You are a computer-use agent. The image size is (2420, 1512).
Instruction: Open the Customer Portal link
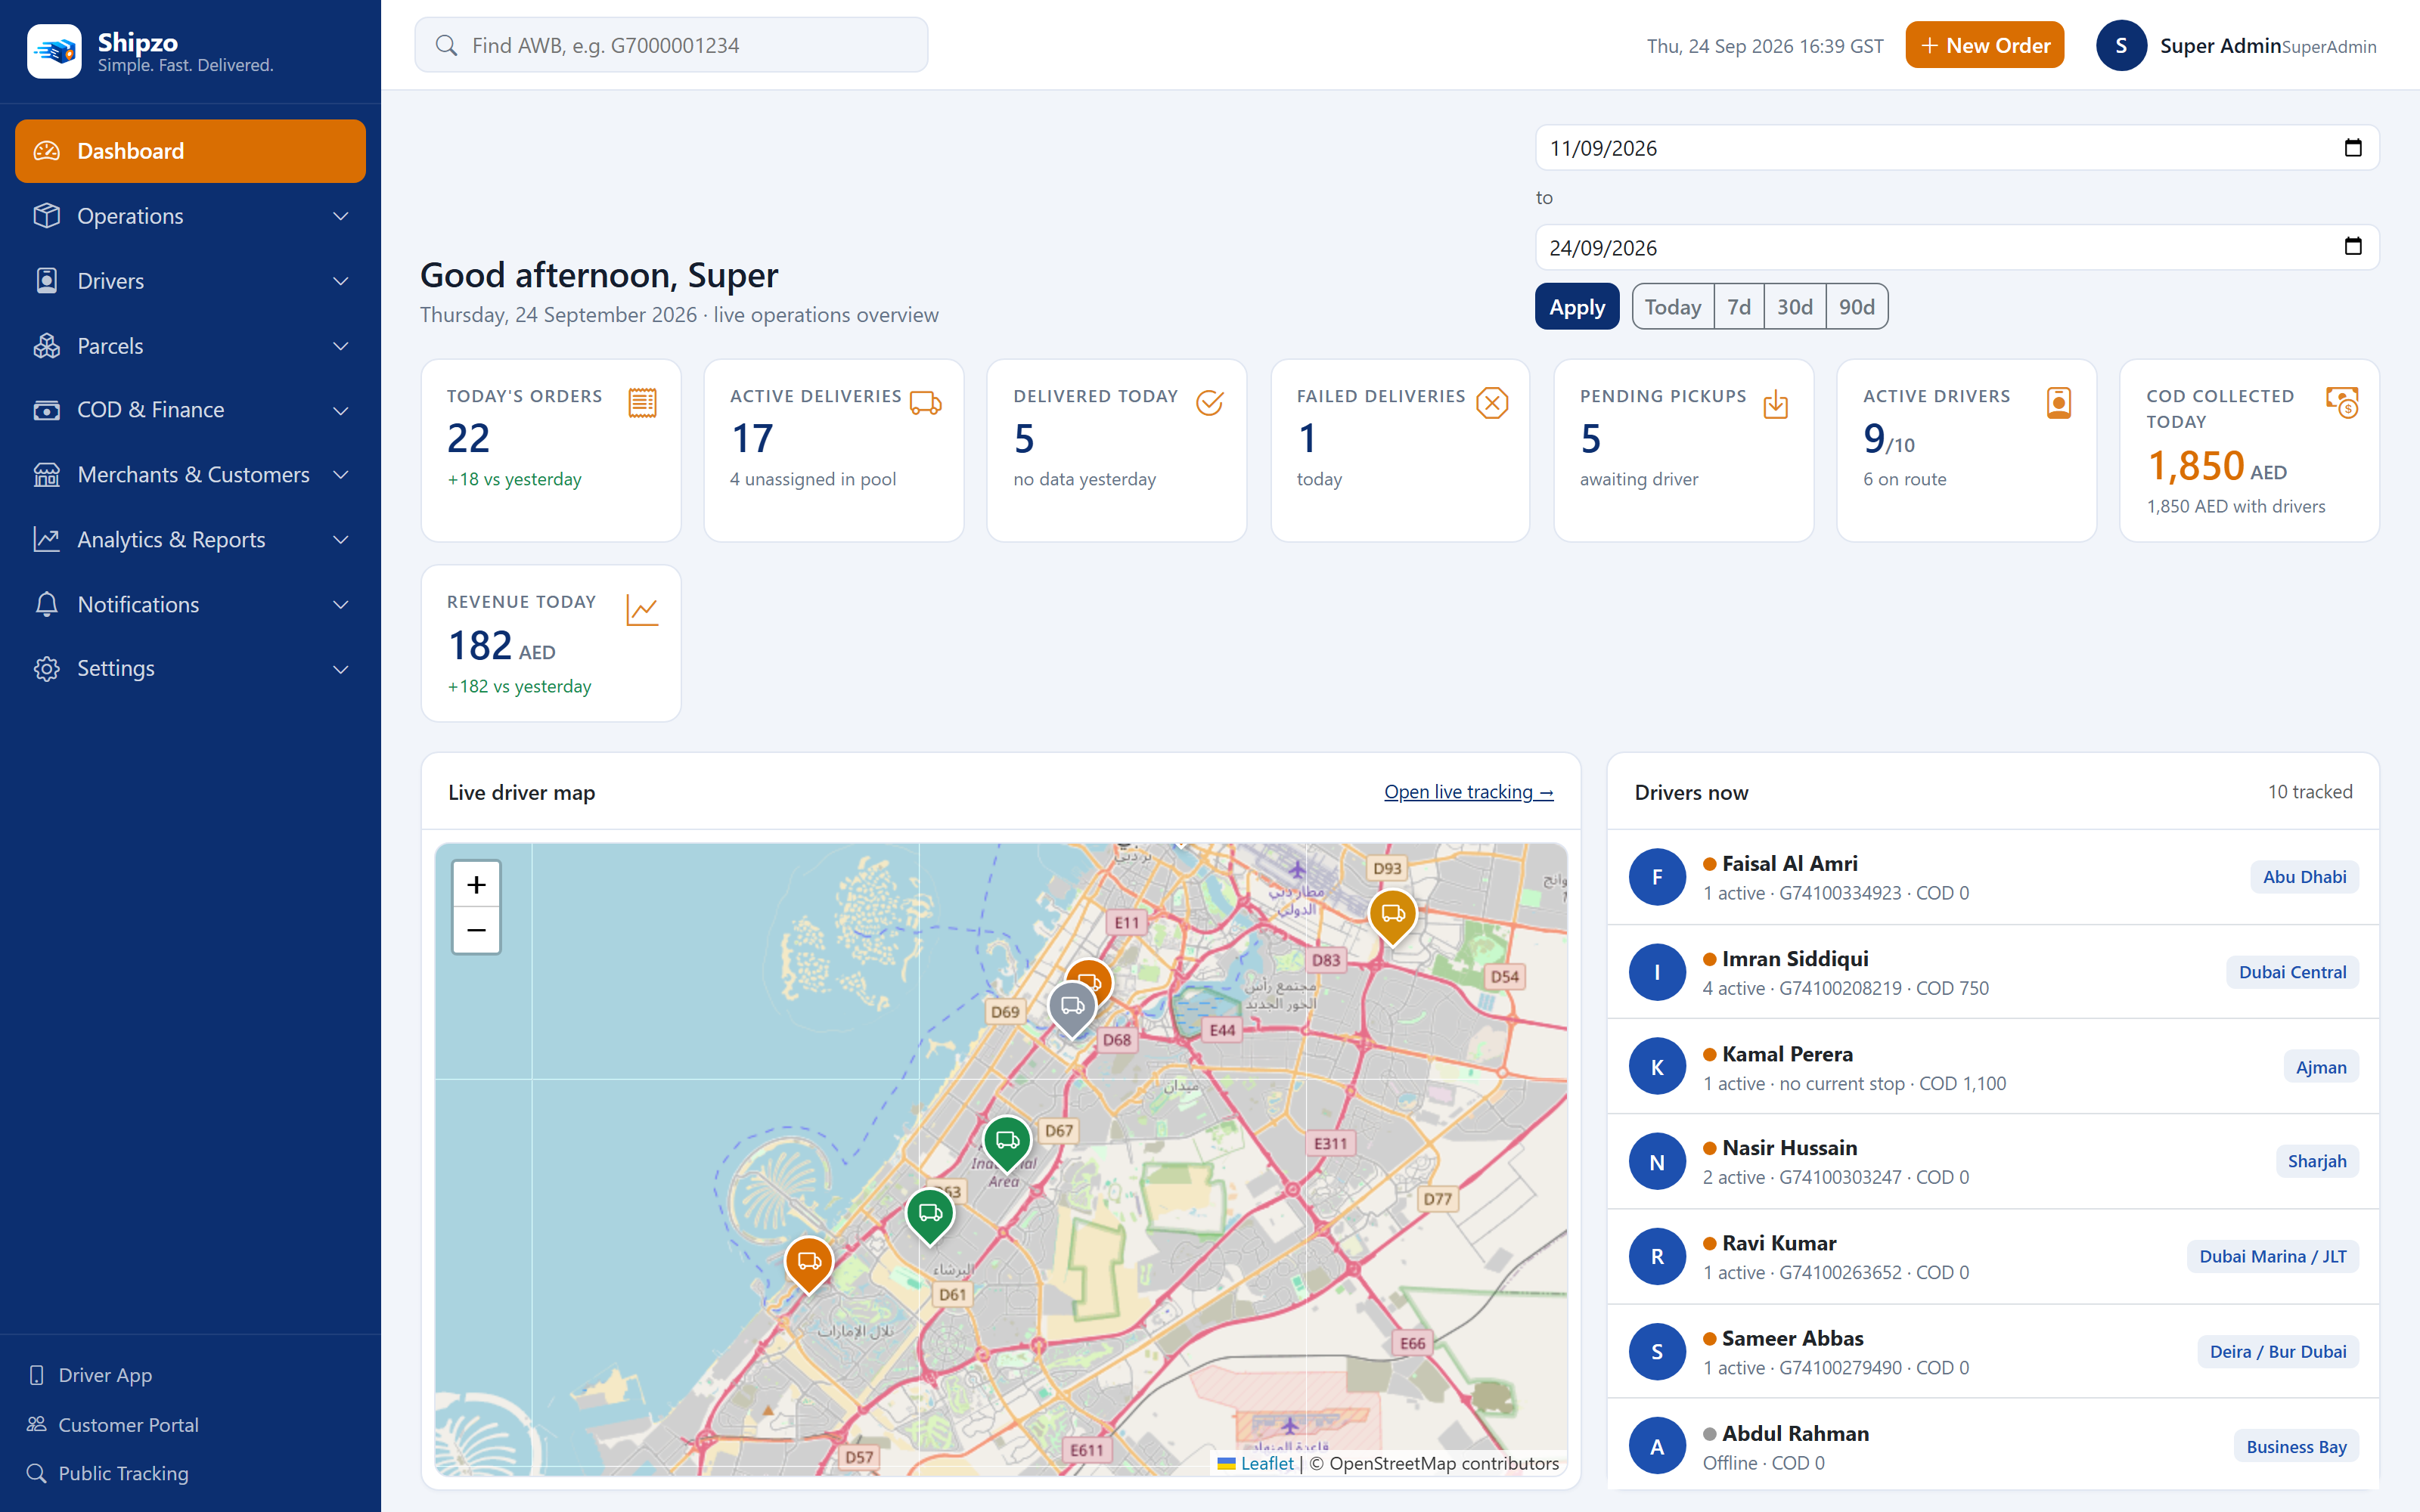[x=113, y=1424]
